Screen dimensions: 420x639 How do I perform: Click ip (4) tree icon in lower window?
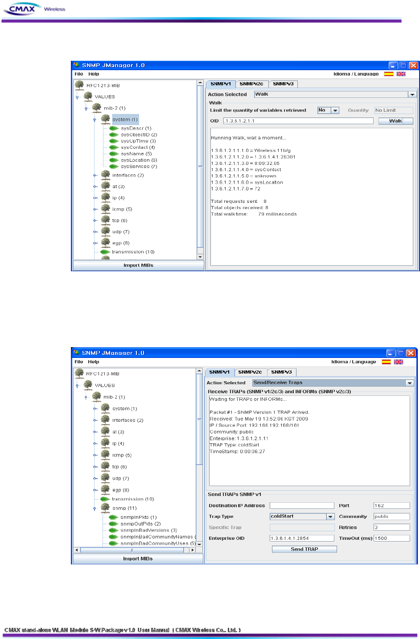tap(106, 443)
